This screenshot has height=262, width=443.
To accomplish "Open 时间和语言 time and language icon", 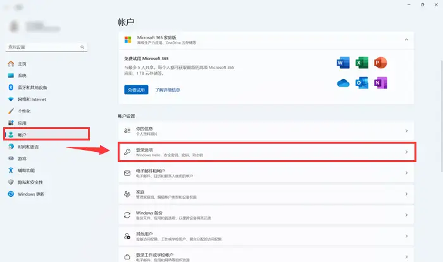I will 11,146.
